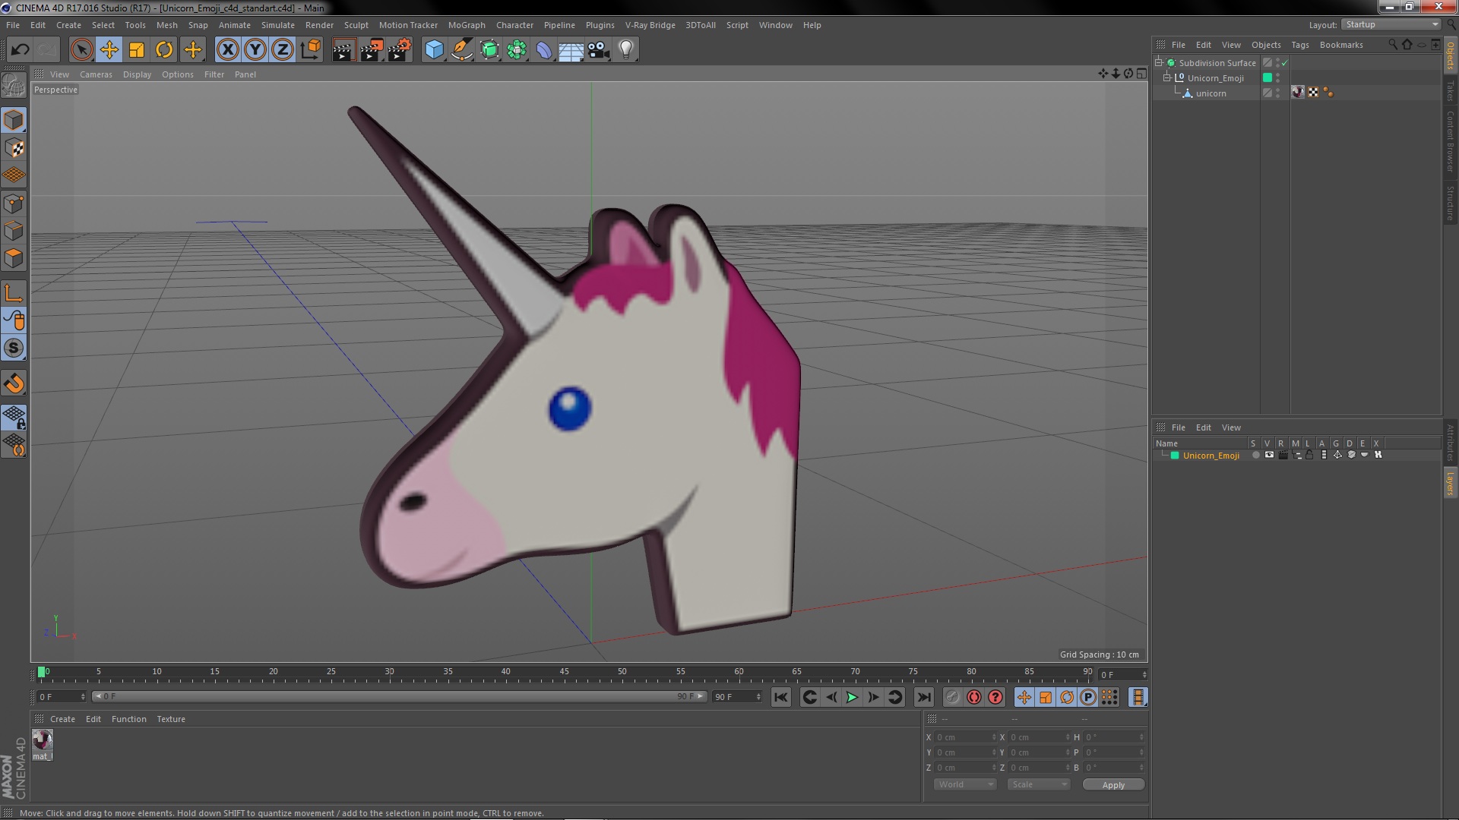The height and width of the screenshot is (820, 1459).
Task: Switch to Edges mode
Action: (x=14, y=231)
